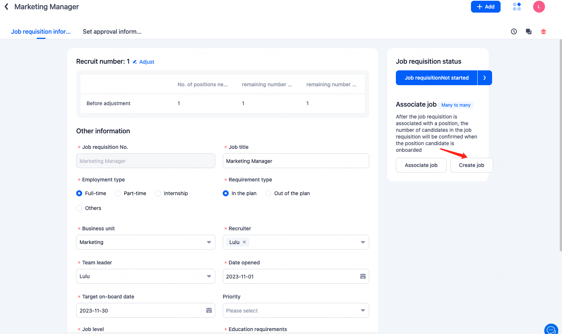The height and width of the screenshot is (334, 562).
Task: Click the Create job button
Action: 471,165
